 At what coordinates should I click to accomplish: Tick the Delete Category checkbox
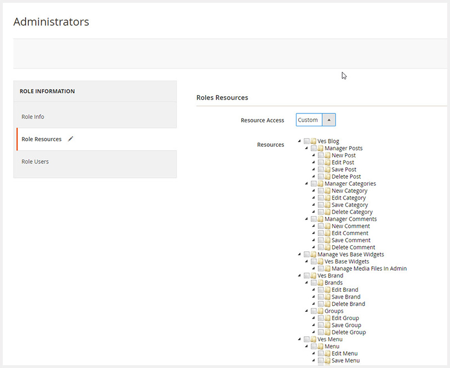pyautogui.click(x=321, y=212)
